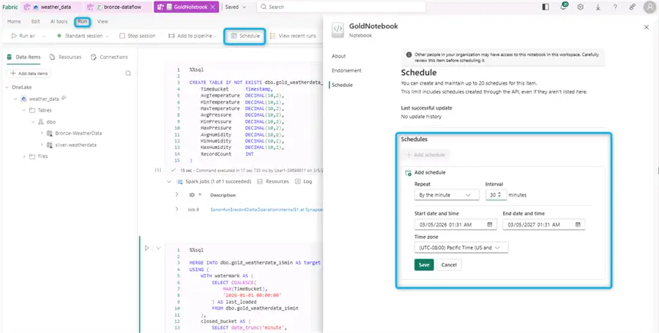Screen dimensions: 659x333
Task: Toggle the side pane layout icon
Action: coord(546,7)
